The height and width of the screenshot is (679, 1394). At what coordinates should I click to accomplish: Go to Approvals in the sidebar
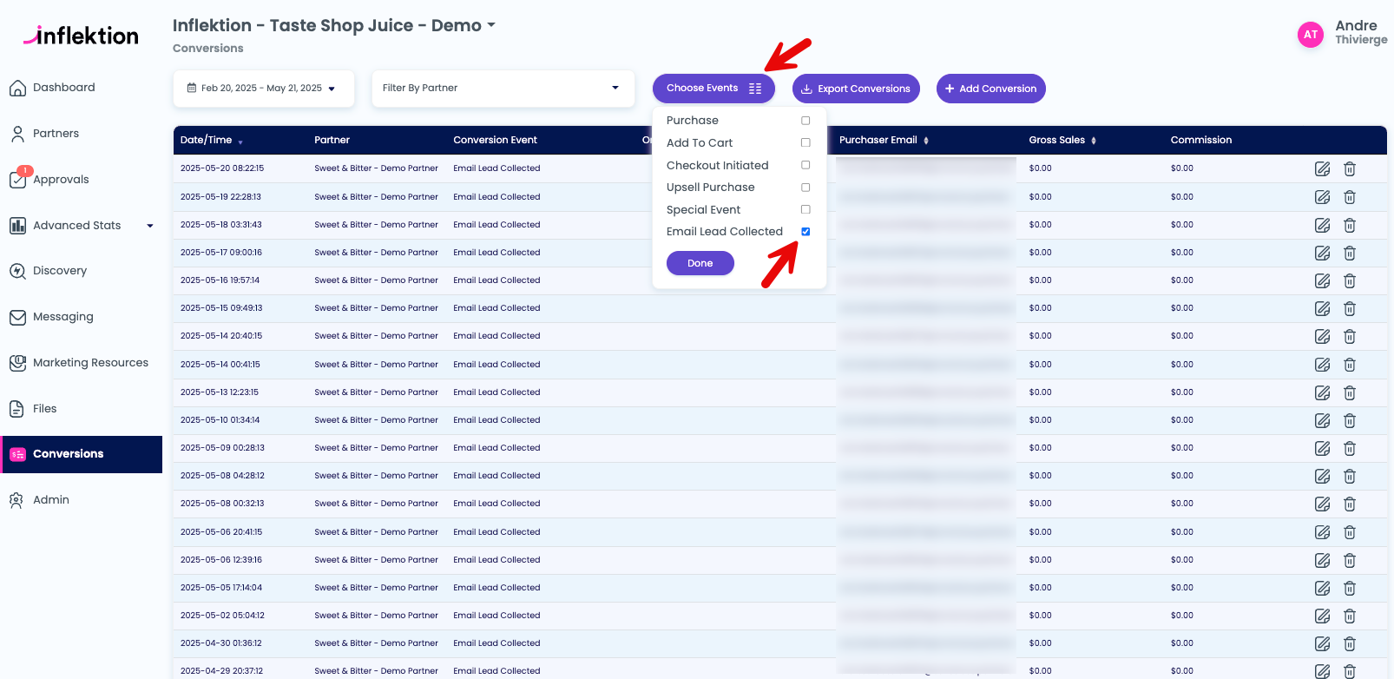click(61, 180)
